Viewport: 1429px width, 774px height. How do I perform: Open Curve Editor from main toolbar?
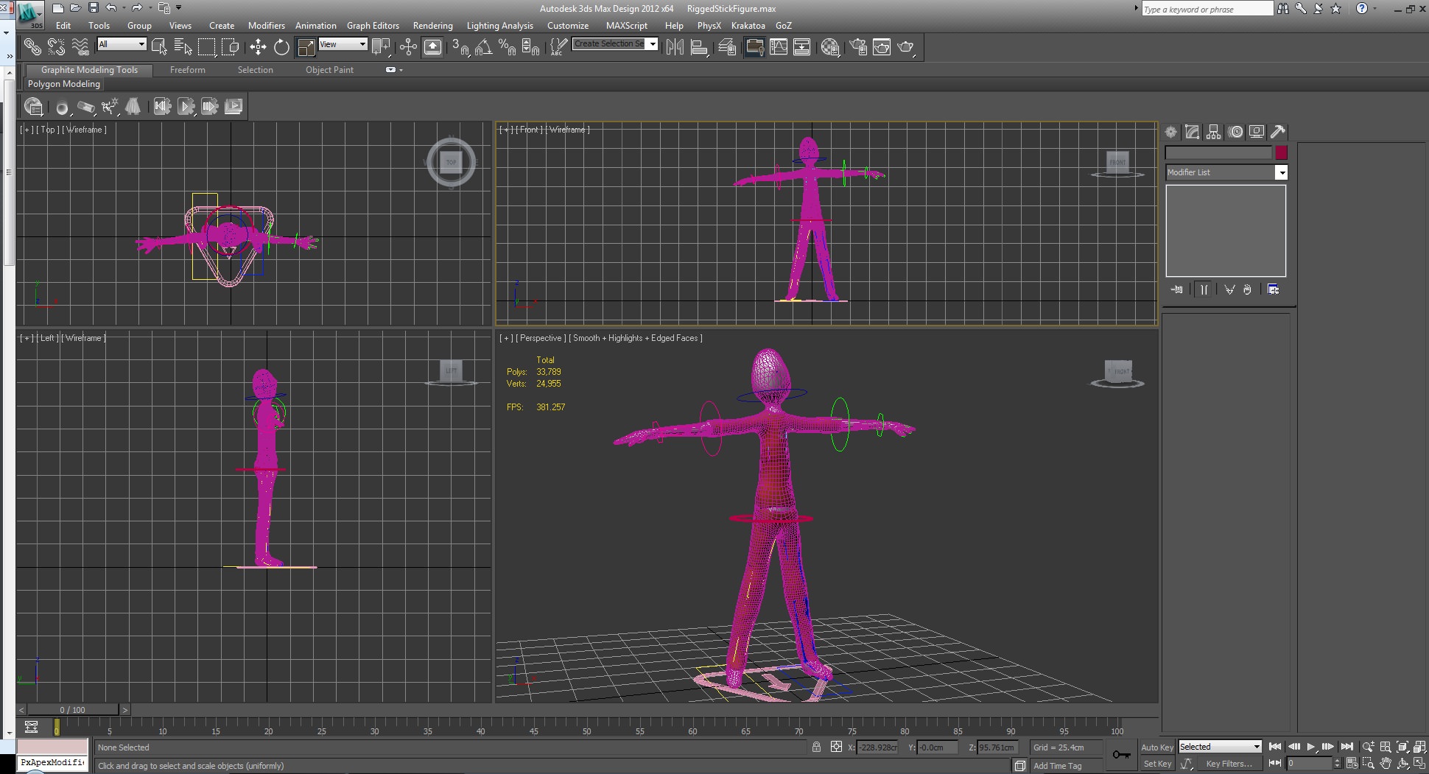pyautogui.click(x=779, y=47)
